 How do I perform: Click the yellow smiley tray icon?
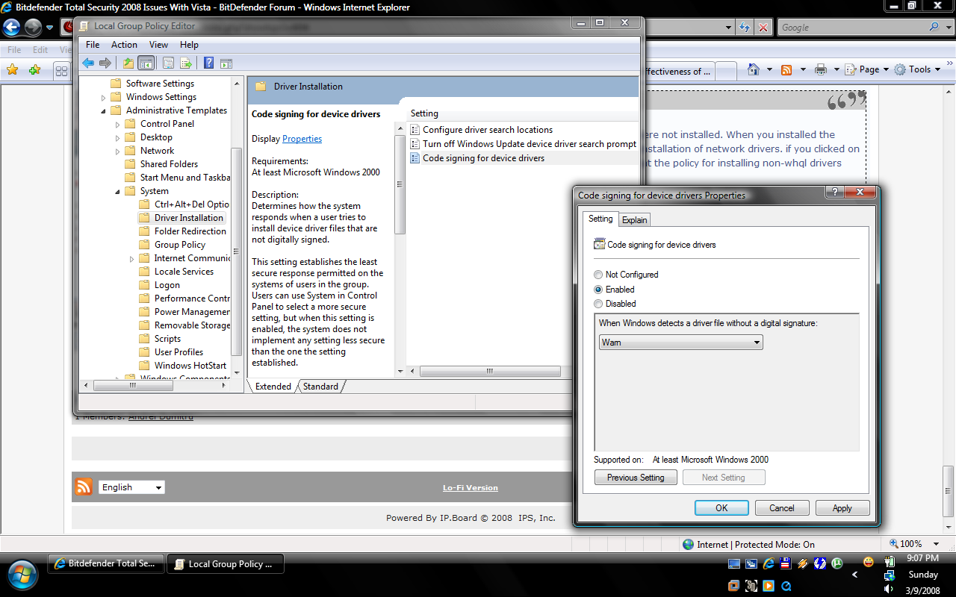(869, 561)
